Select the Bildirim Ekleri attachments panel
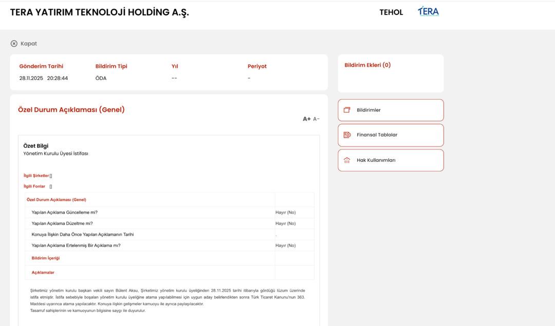Screen dimensions: 555x326 click(390, 72)
